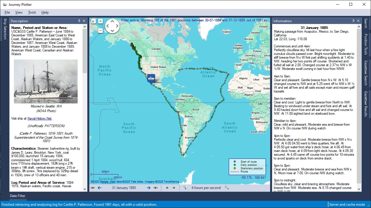
Task: Open the Help menu
Action: 45,12
